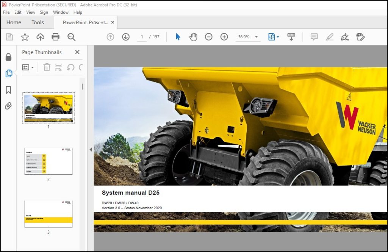Click the '157' total pages text
The width and height of the screenshot is (388, 252).
click(x=156, y=37)
